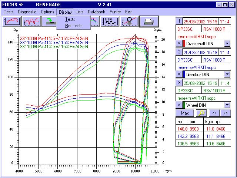Click the green rene+rrs+AIRKITnopc field
The image size is (237, 178).
[x=203, y=98]
